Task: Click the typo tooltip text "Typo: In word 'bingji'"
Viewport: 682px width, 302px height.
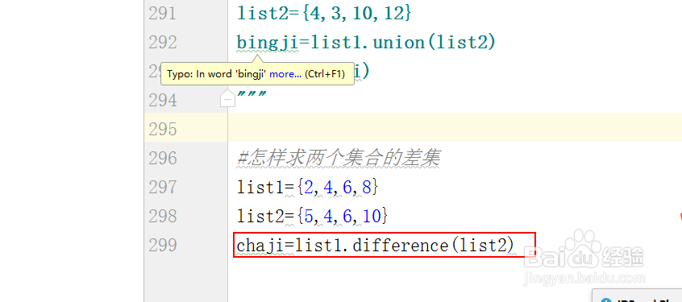Action: [x=217, y=74]
